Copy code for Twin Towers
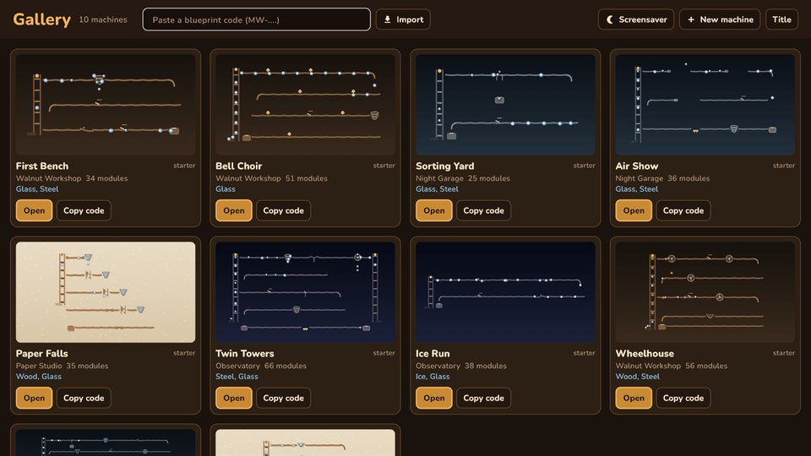Screen dimensions: 811x456 pyautogui.click(x=284, y=398)
